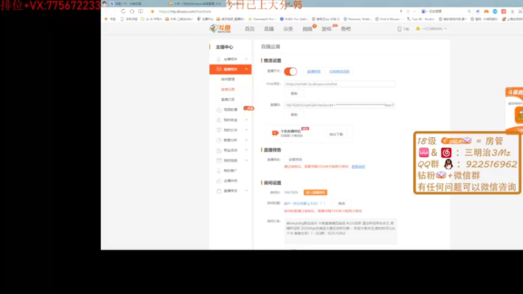Screen dimensions: 523x294
Task: Click the 主播扶持 thumbs-up icon
Action: (x=219, y=181)
